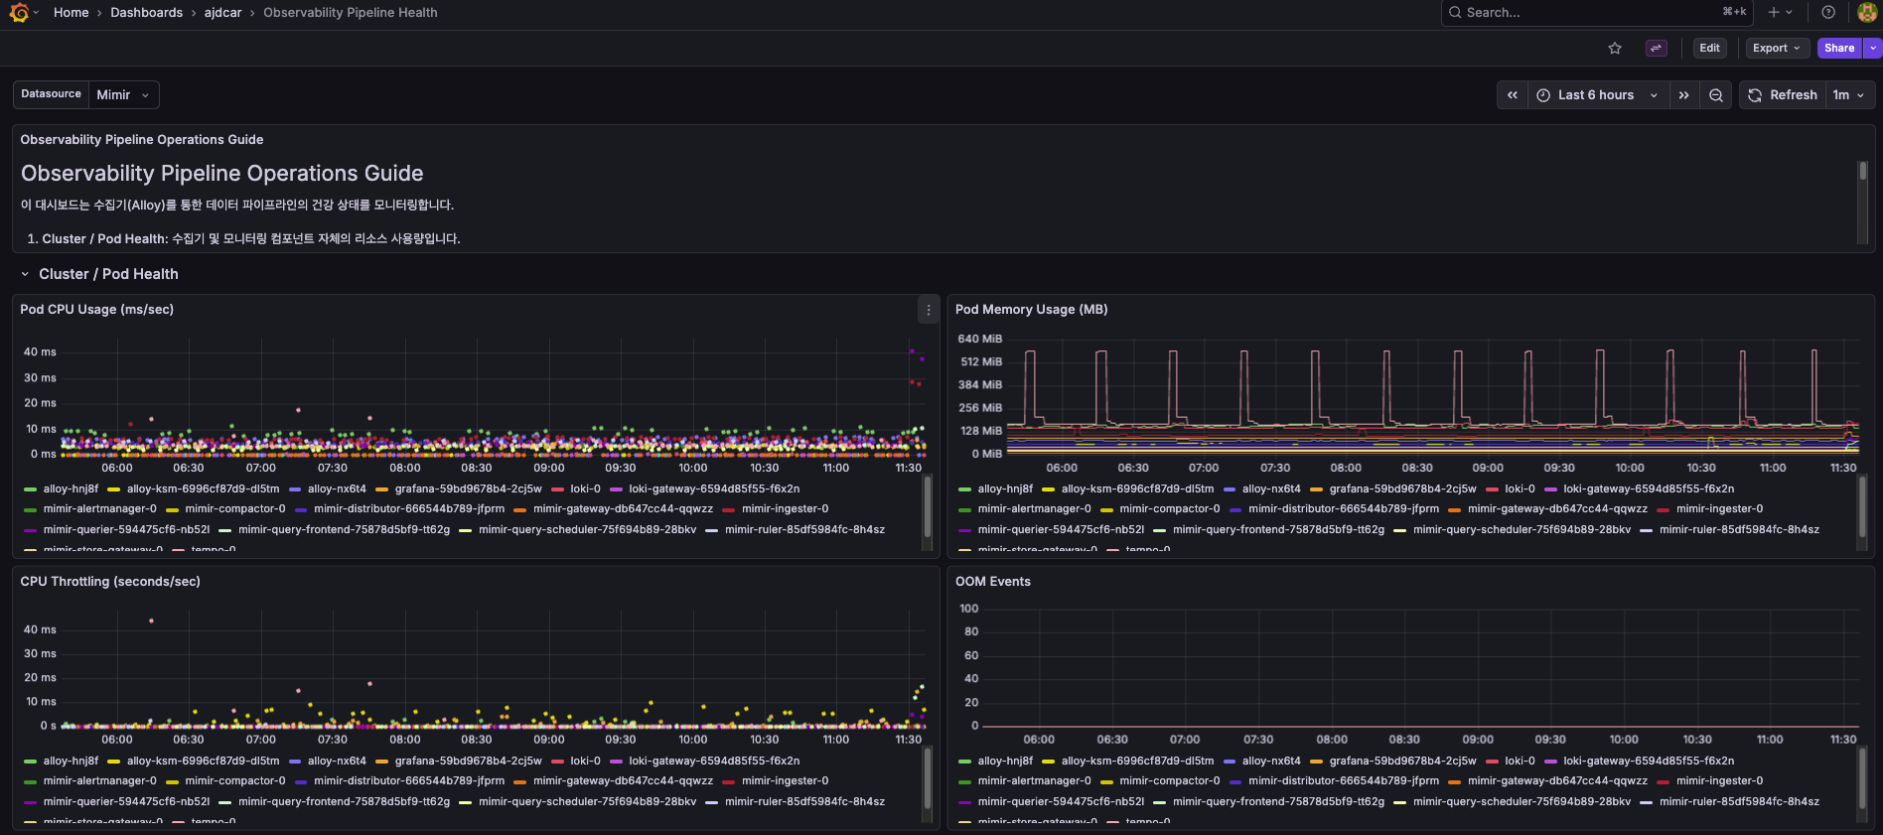Open the Grafana logo menu
1883x835 pixels.
click(19, 13)
